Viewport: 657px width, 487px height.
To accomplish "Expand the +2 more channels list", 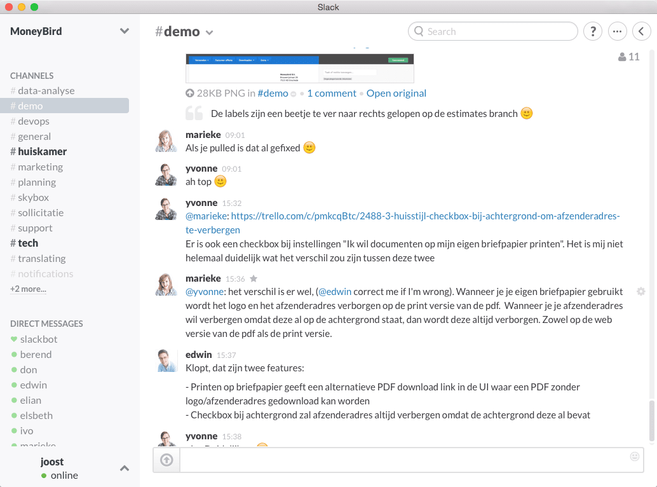I will (27, 289).
